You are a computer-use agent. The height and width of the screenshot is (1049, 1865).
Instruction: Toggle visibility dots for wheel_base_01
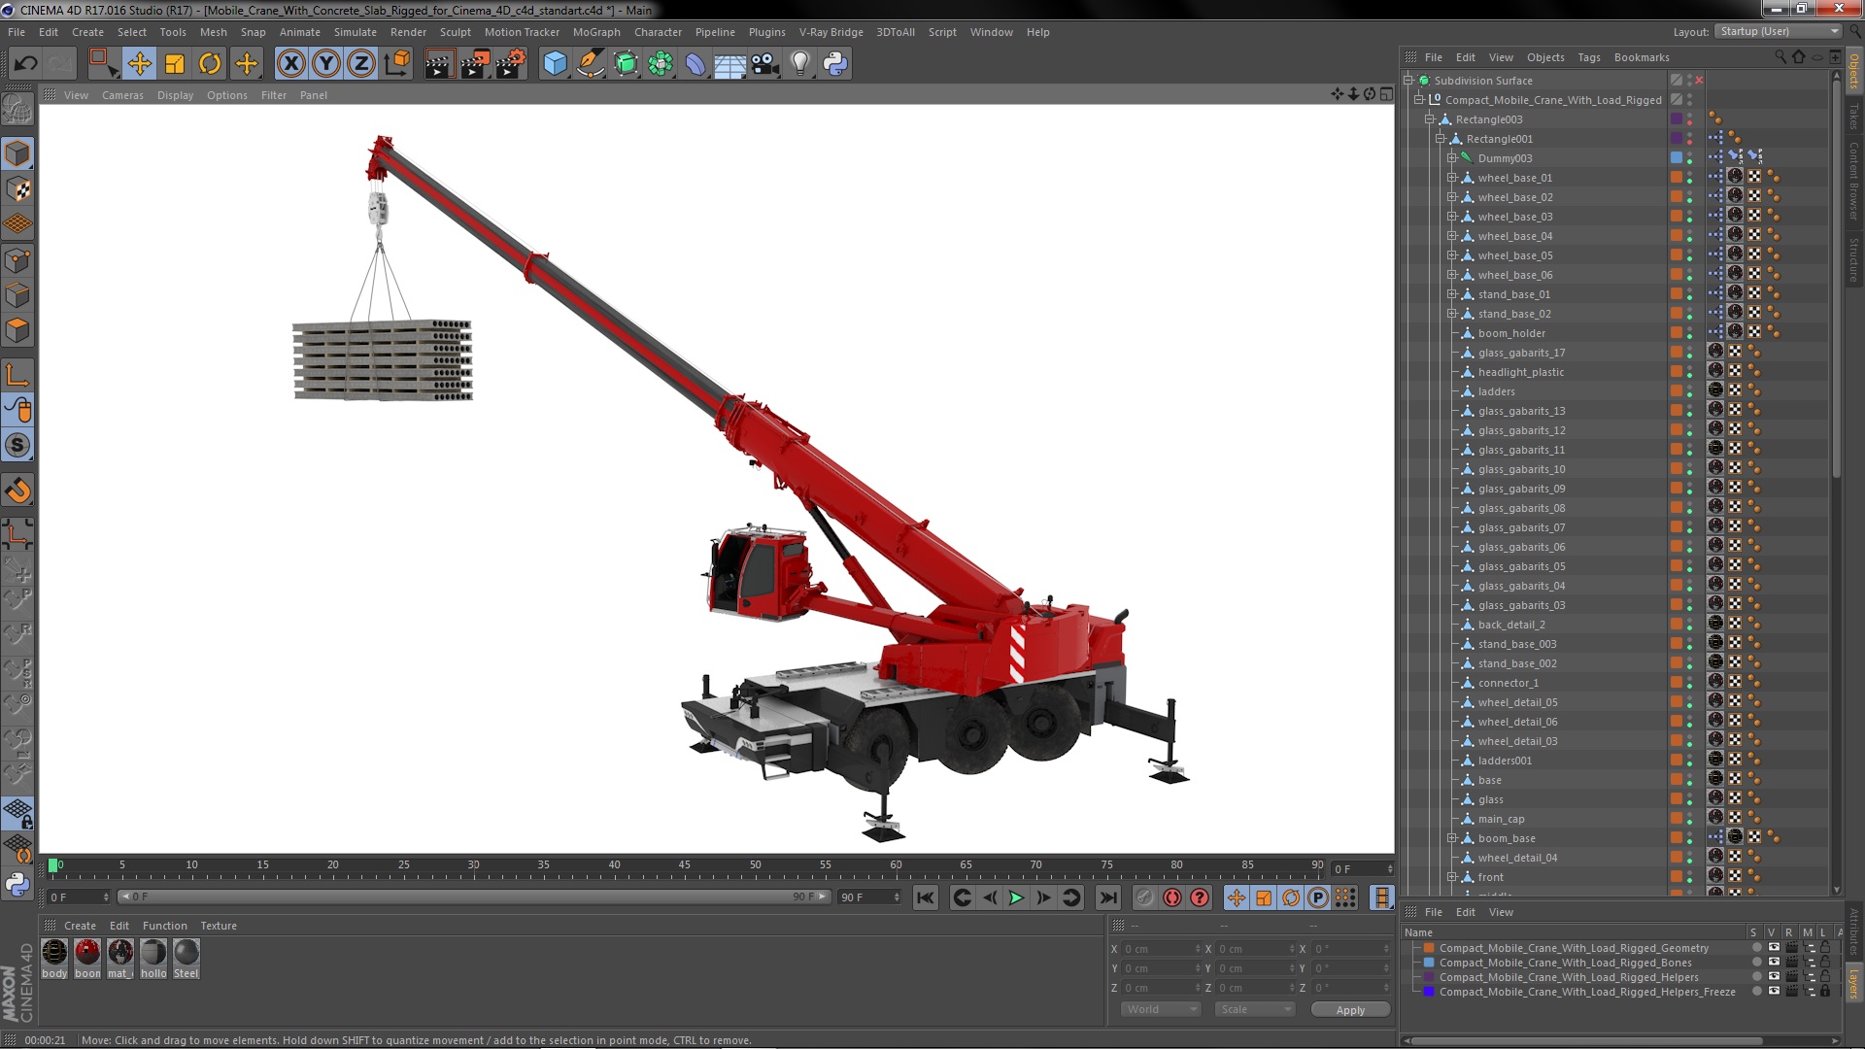(1689, 178)
